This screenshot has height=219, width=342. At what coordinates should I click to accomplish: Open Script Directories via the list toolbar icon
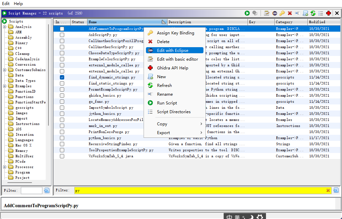click(x=321, y=13)
